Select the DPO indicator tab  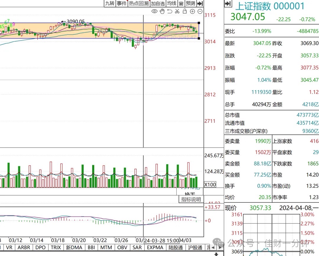[x=40, y=247]
